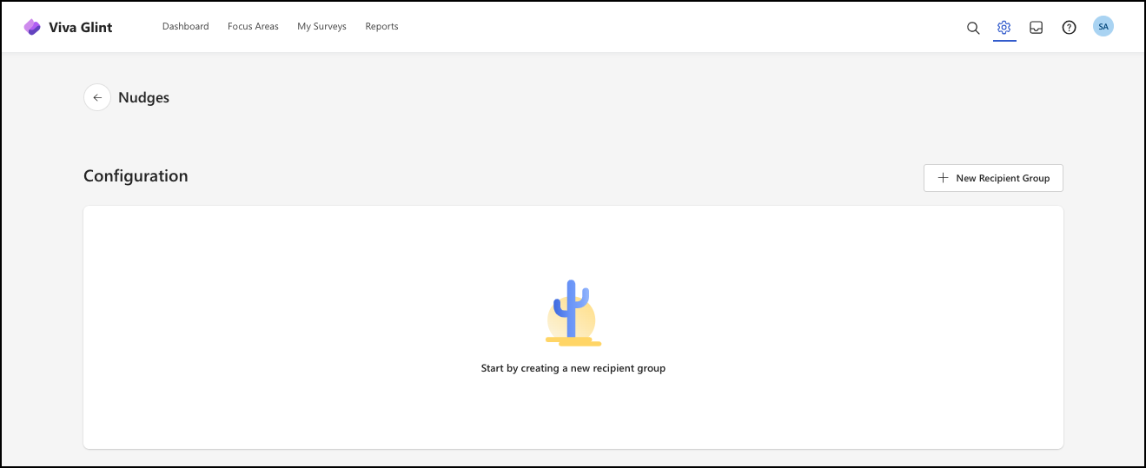Open the My Surveys menu item
Screen dimensions: 1146x468
[x=321, y=27]
